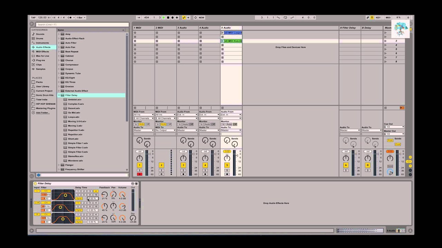Click track 5 pan knob
This screenshot has height=248, width=442.
227,158
